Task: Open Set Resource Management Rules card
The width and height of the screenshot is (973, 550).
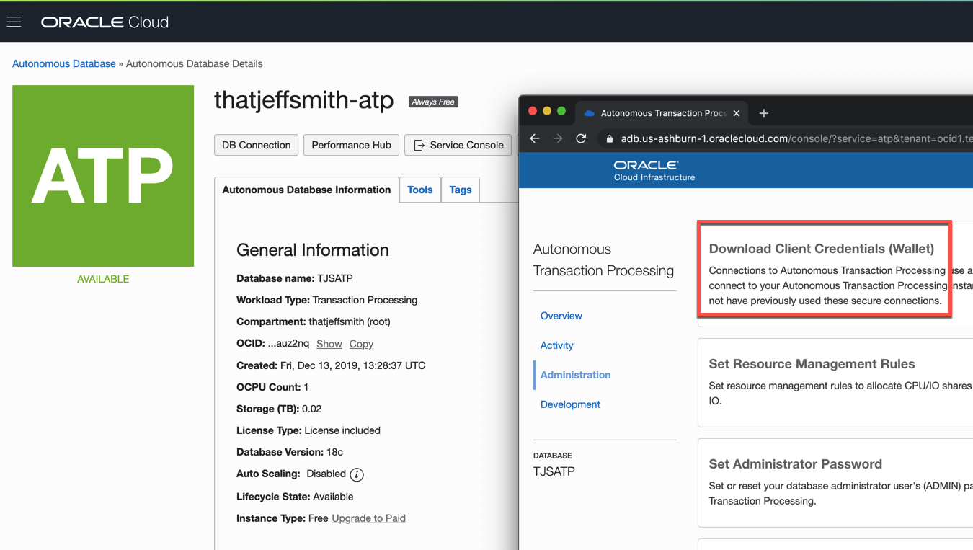Action: coord(835,383)
